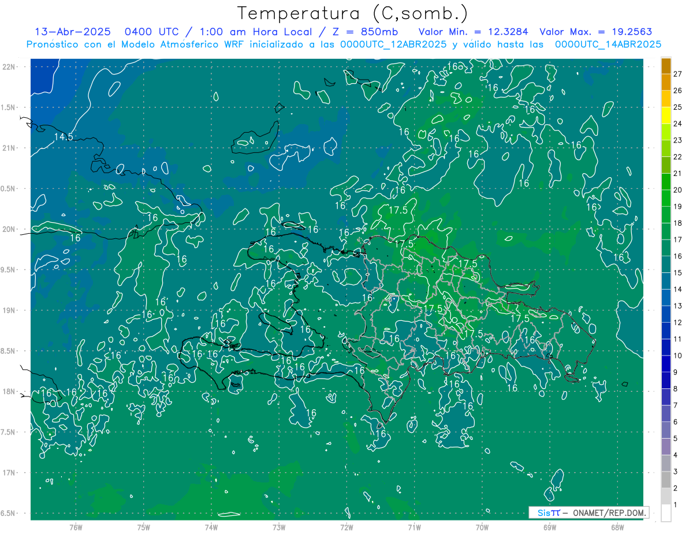Click the "22N" latitude label
The width and height of the screenshot is (693, 535).
point(9,67)
